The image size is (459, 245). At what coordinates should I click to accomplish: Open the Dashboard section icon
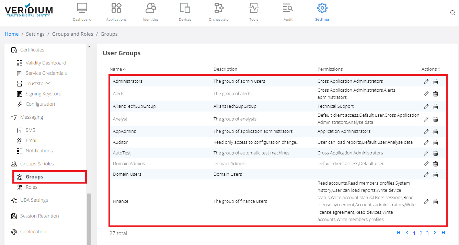82,12
